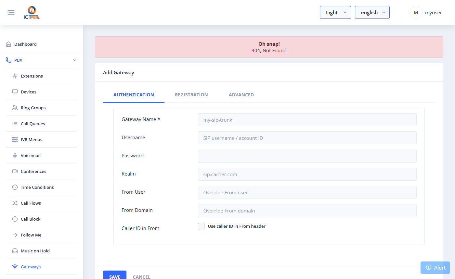Click the 404, Not Found error text
455x279 pixels.
pyautogui.click(x=269, y=51)
